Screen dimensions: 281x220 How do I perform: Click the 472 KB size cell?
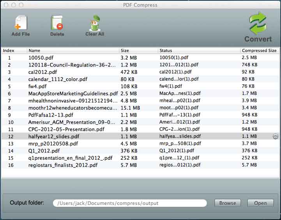coord(129,72)
